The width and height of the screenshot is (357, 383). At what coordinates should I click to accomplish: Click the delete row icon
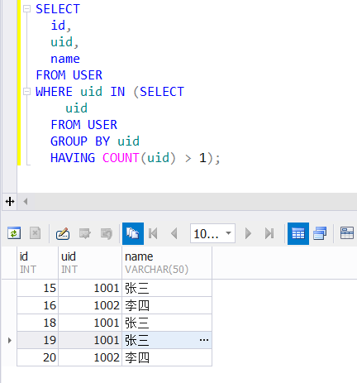pos(36,233)
